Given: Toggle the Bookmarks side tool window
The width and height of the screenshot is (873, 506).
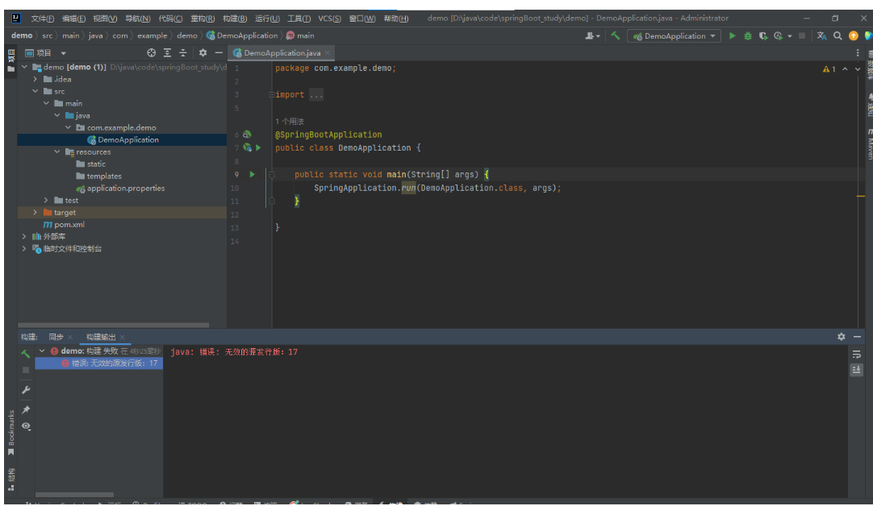Looking at the screenshot, I should click(10, 433).
